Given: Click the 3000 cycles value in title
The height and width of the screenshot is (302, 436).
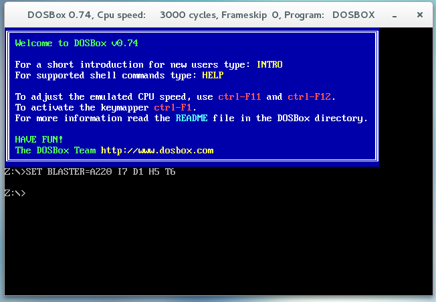Looking at the screenshot, I should [x=189, y=15].
